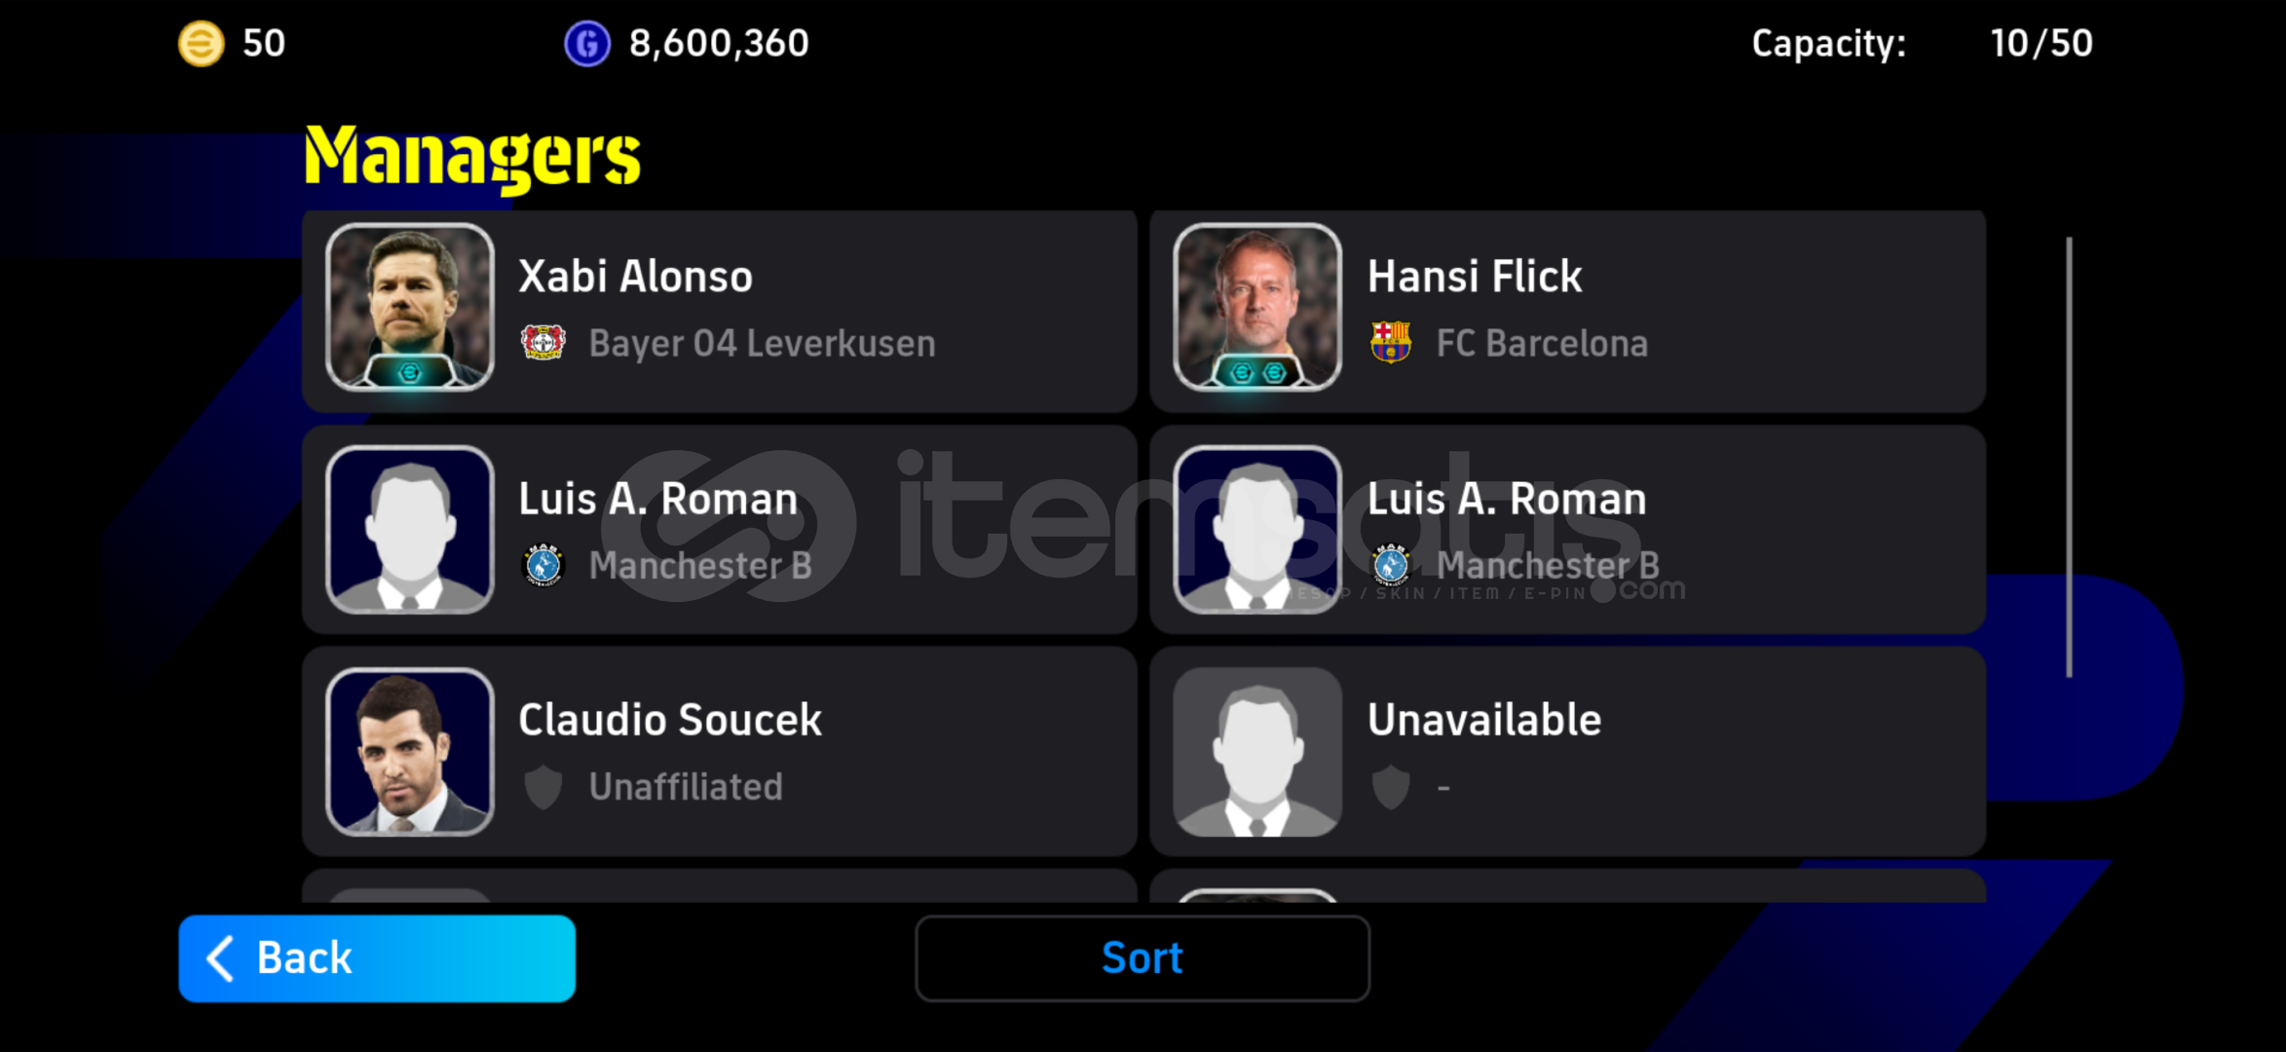
Task: Click the managers list scrollbar
Action: click(2069, 457)
